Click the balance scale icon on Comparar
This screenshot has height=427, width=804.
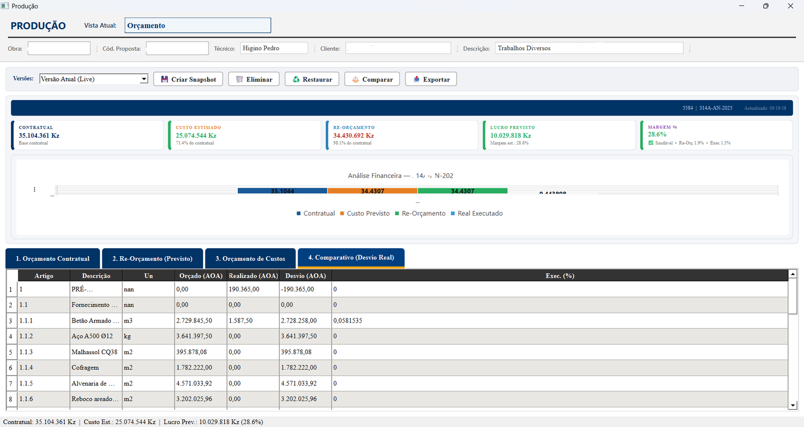(355, 79)
